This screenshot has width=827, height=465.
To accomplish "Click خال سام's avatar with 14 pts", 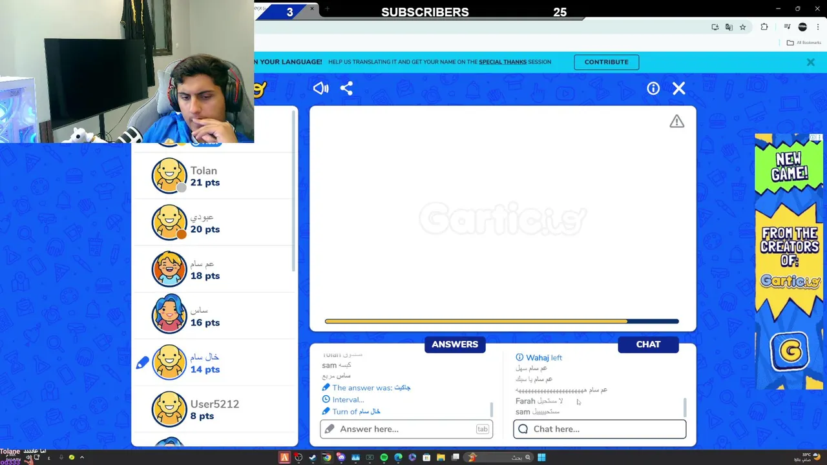I will 169,362.
